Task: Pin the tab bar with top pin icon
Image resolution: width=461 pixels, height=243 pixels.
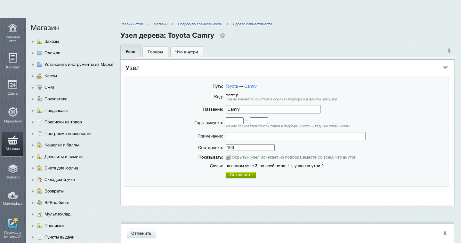Action: pyautogui.click(x=449, y=51)
